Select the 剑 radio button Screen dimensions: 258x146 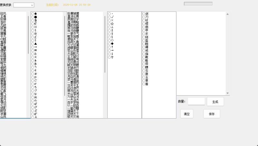click(144, 14)
